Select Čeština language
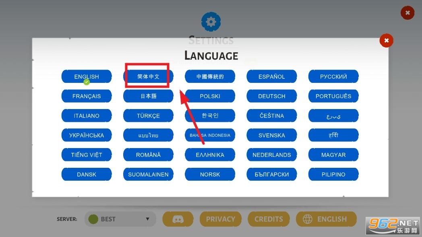422x237 pixels. pyautogui.click(x=271, y=115)
